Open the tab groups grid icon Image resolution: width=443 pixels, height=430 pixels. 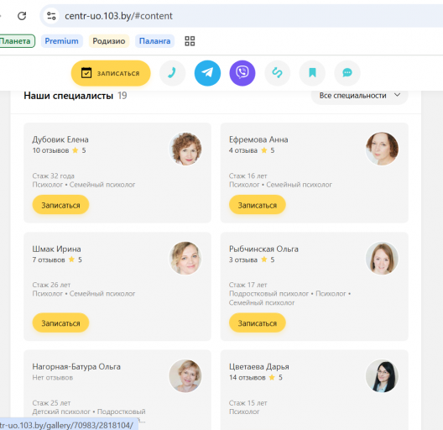tap(190, 41)
